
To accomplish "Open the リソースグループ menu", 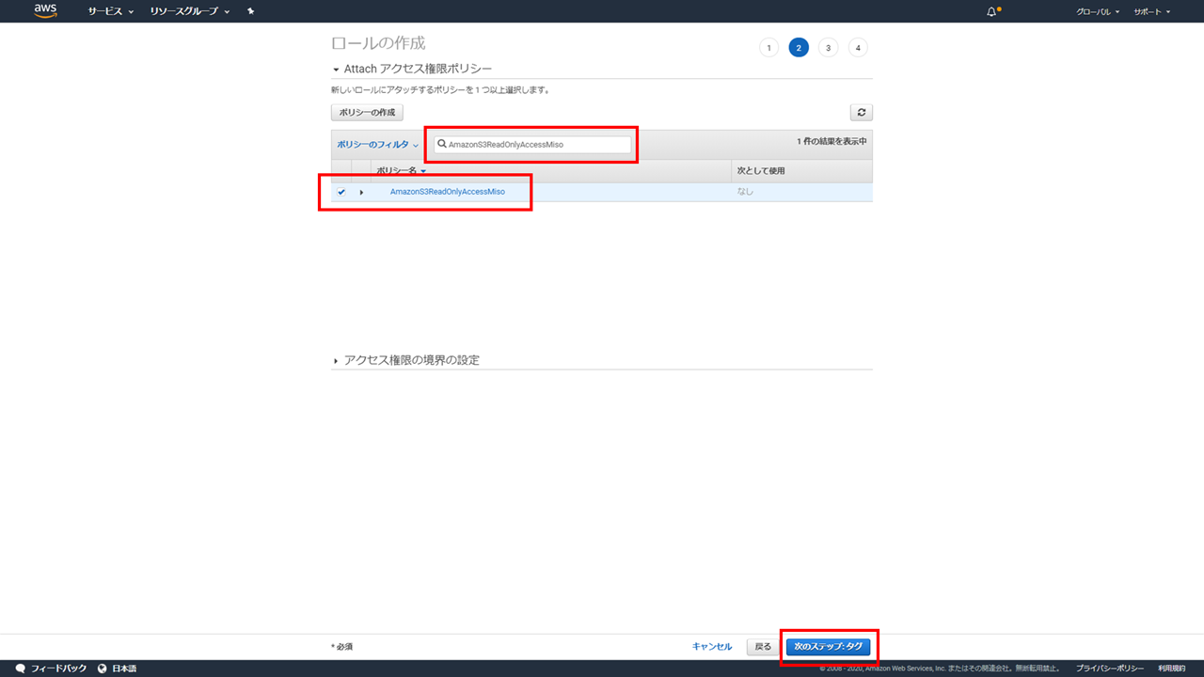I will [189, 11].
